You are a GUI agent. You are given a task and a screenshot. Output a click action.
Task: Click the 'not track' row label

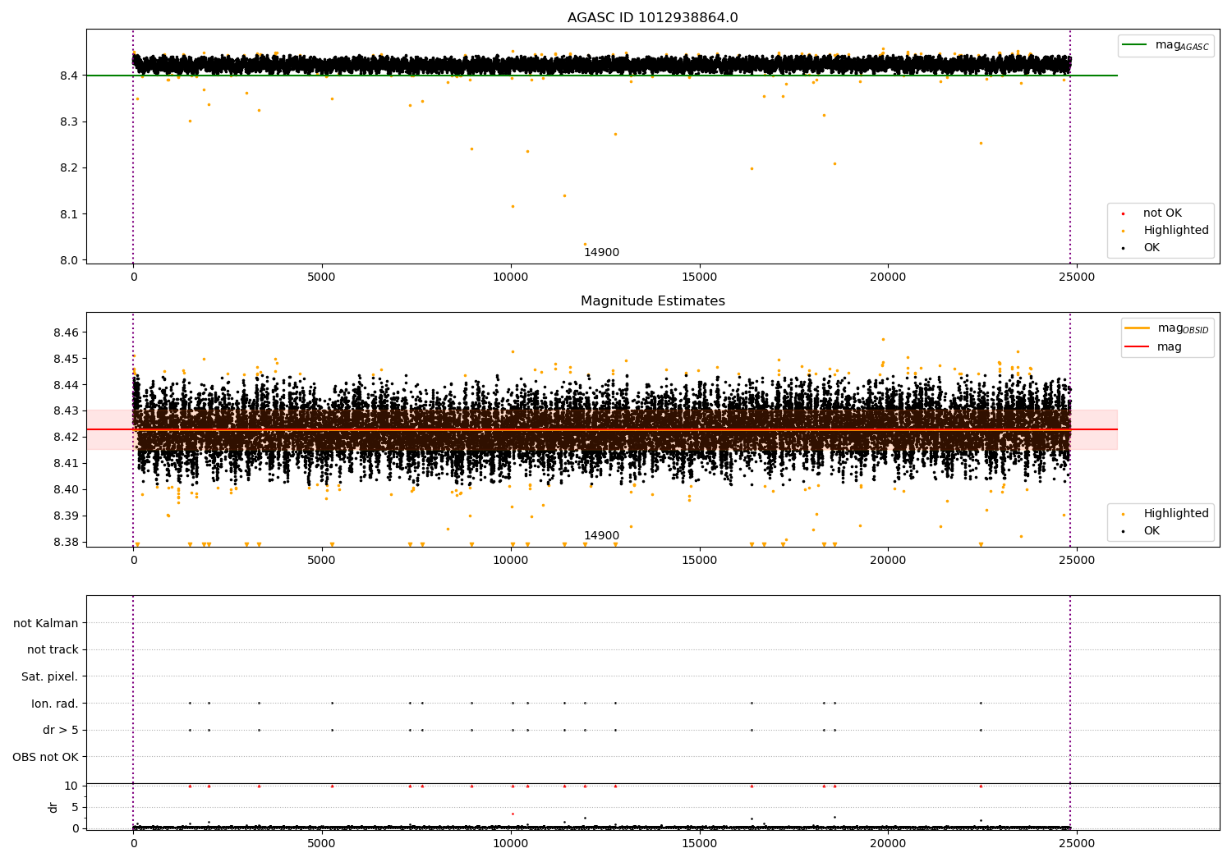pyautogui.click(x=53, y=649)
